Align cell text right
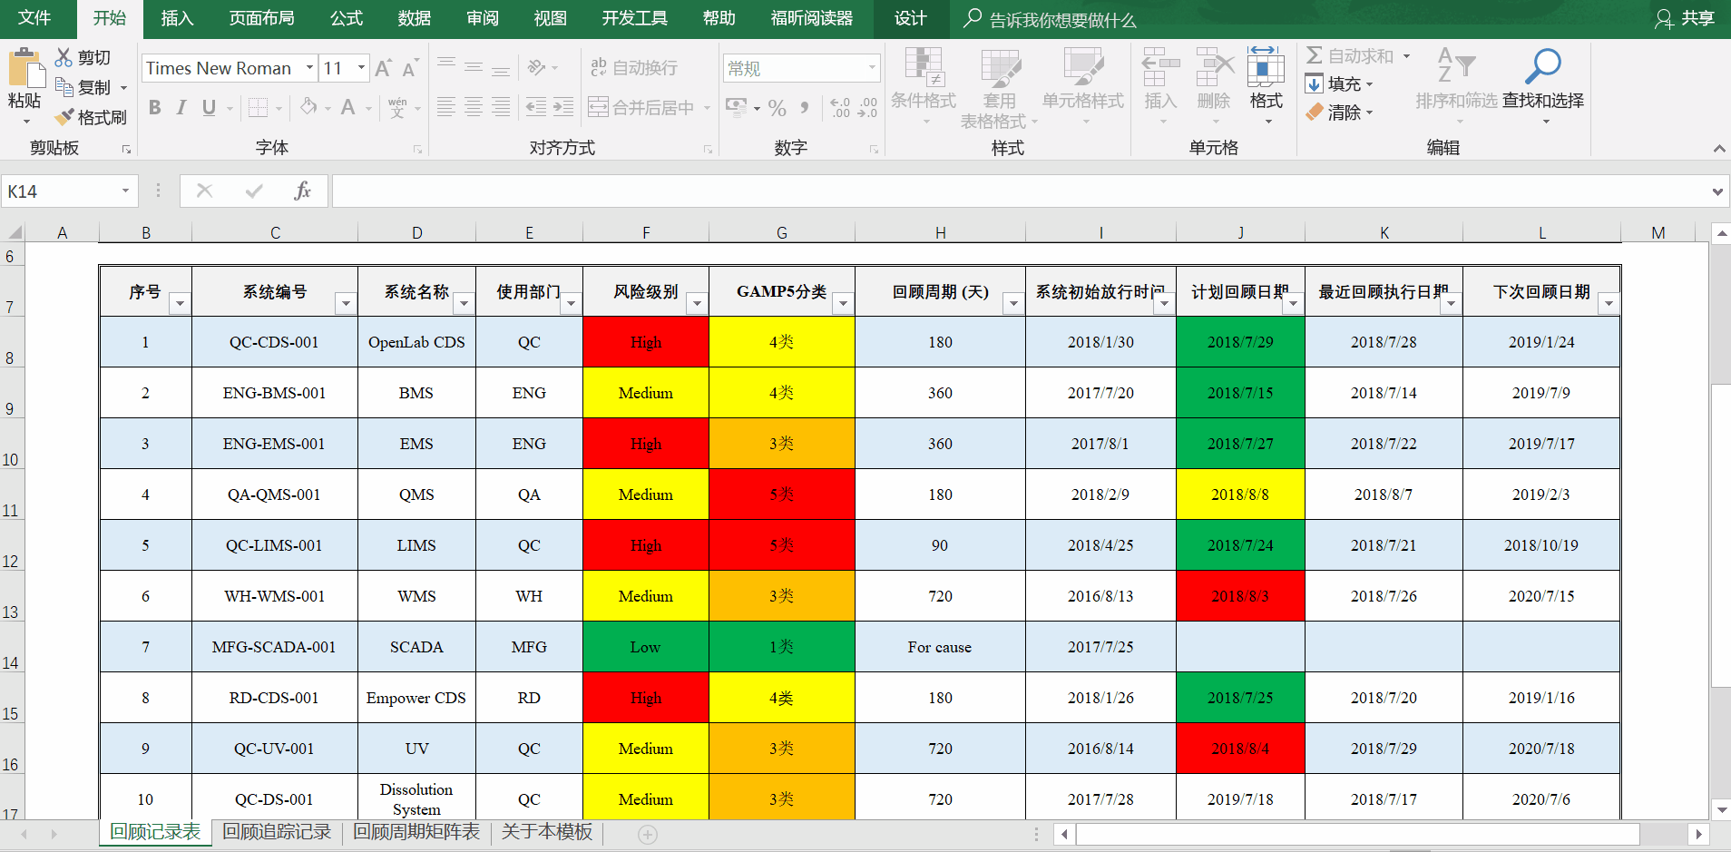 click(x=501, y=107)
